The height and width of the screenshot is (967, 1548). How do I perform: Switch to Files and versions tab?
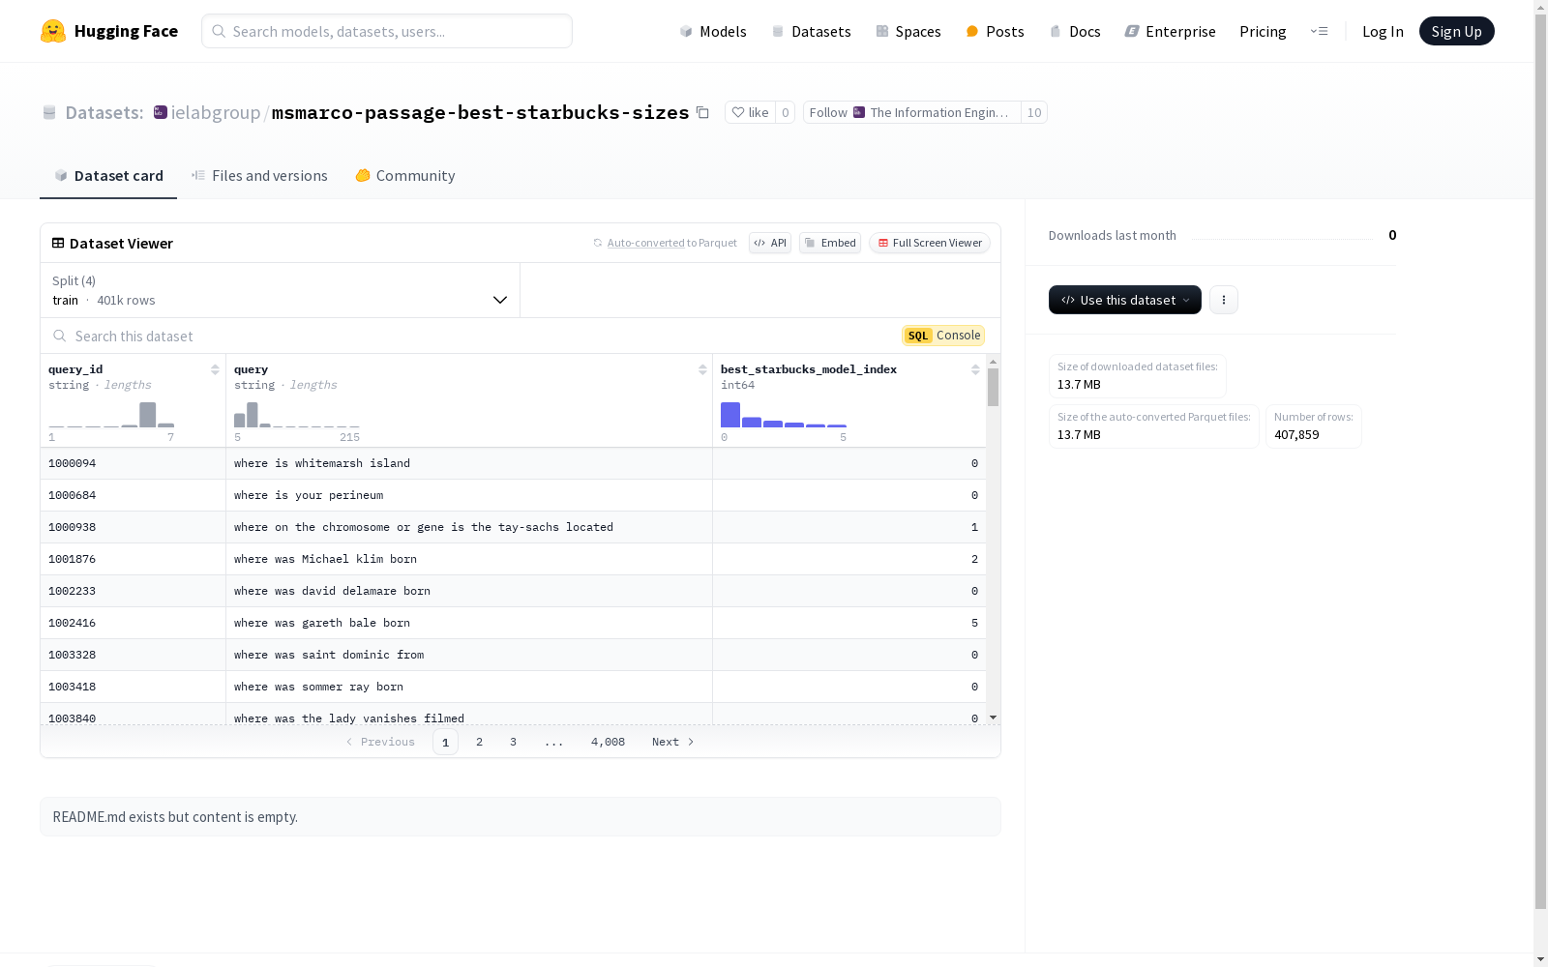[x=259, y=175]
